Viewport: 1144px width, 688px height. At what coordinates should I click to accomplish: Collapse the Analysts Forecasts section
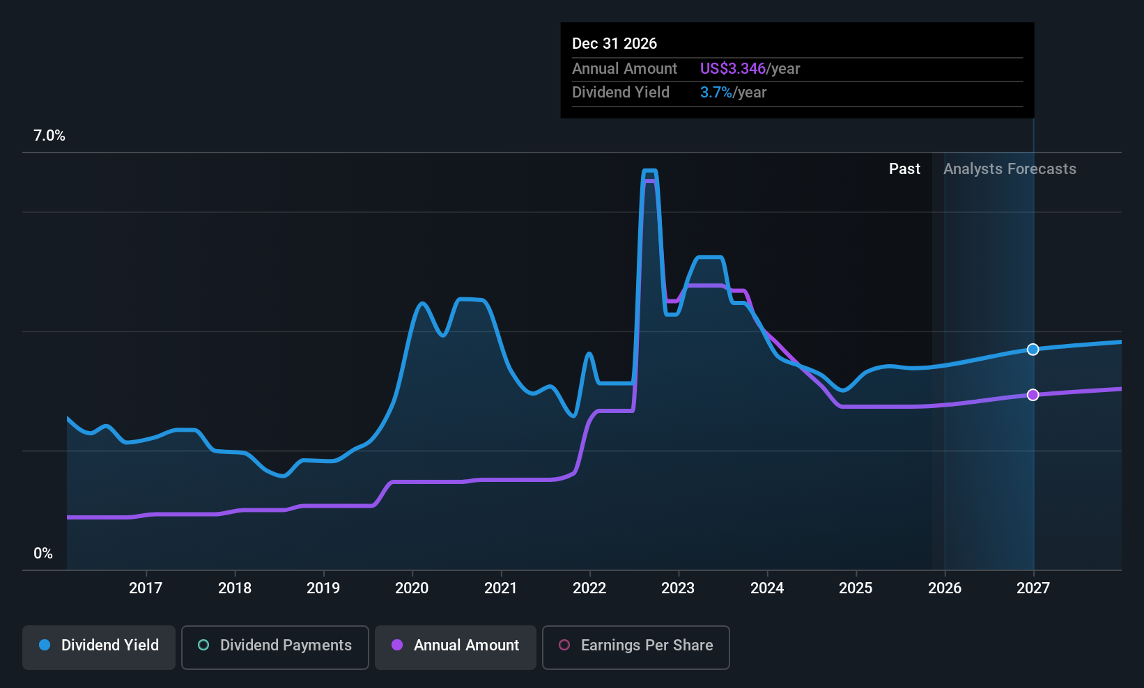pos(1010,169)
